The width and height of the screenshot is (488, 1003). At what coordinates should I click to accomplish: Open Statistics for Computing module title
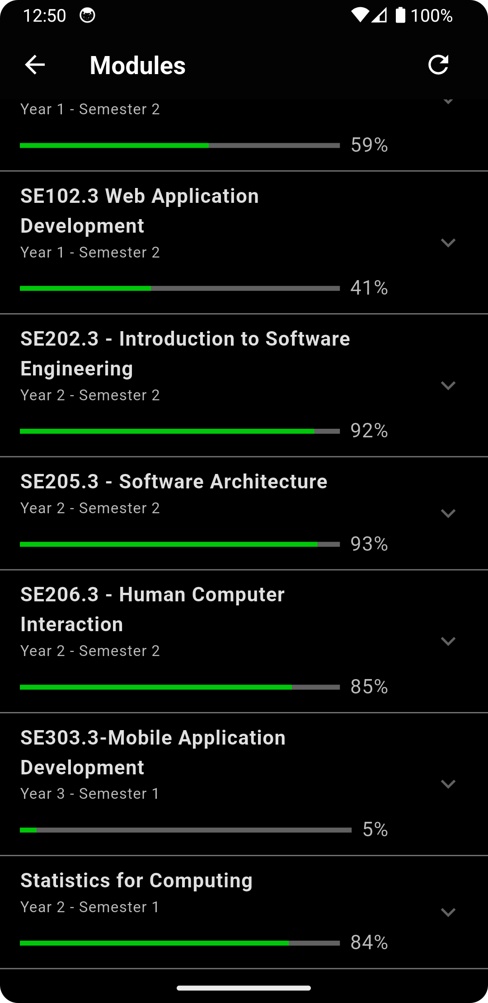click(x=136, y=881)
